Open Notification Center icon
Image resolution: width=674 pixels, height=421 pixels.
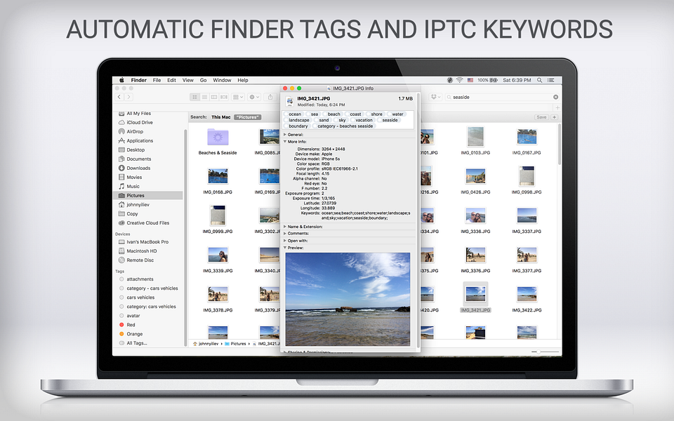click(x=551, y=80)
